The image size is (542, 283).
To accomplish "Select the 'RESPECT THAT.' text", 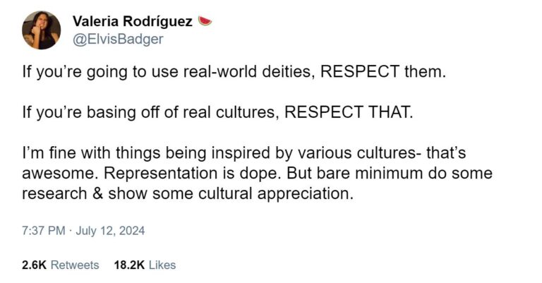I will pos(349,112).
